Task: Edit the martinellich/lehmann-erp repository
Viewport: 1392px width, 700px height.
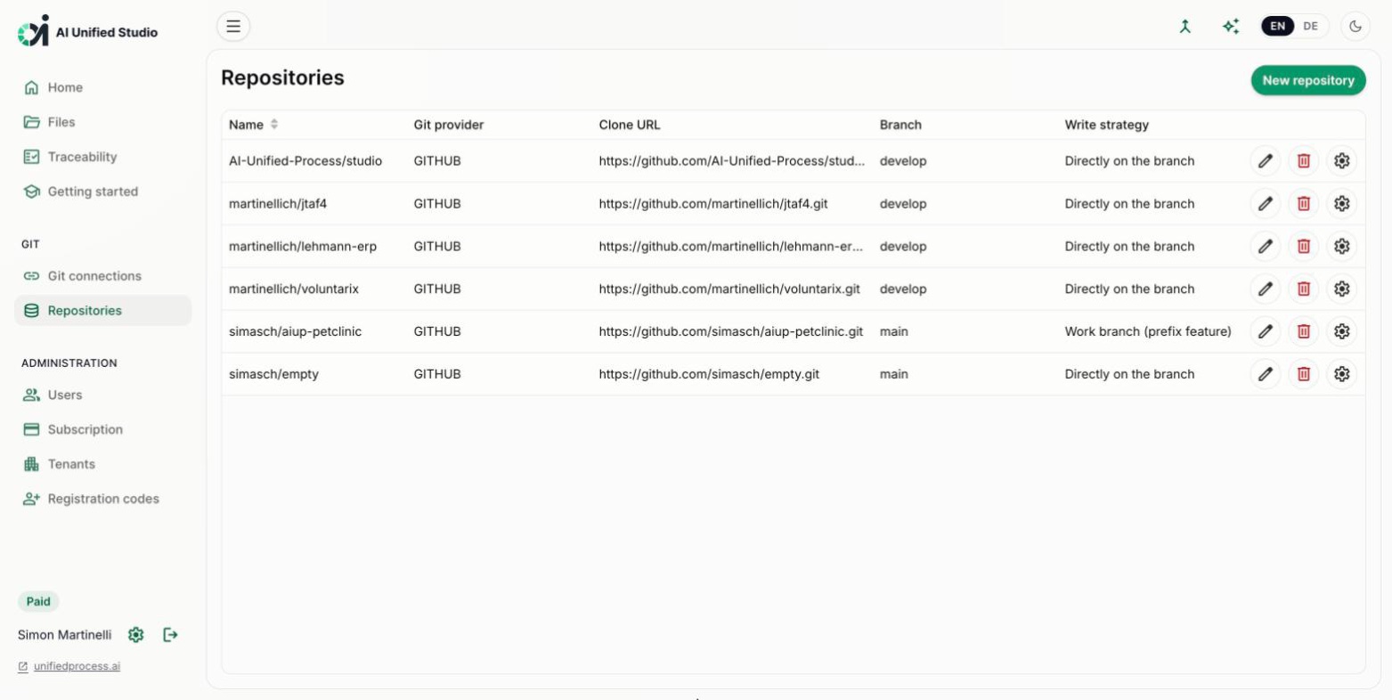Action: (1265, 247)
